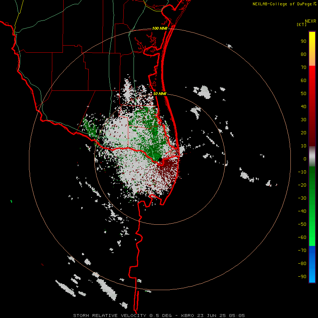Click the 10 value on the velocity scale

tap(304, 146)
